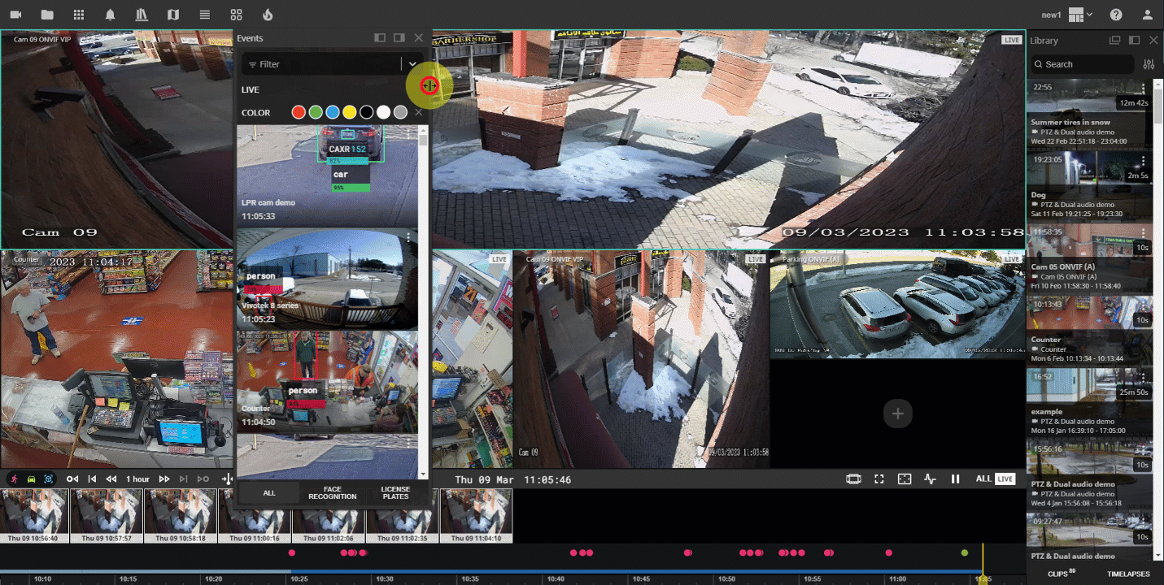Open the map view icon
The image size is (1164, 585).
(172, 15)
